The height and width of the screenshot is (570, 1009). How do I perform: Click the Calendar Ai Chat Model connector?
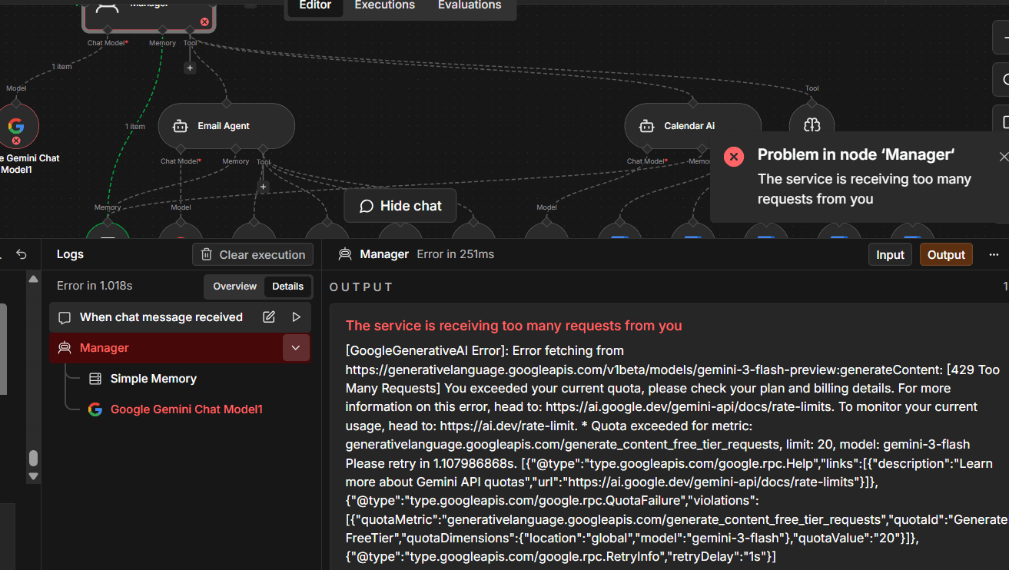(646, 148)
